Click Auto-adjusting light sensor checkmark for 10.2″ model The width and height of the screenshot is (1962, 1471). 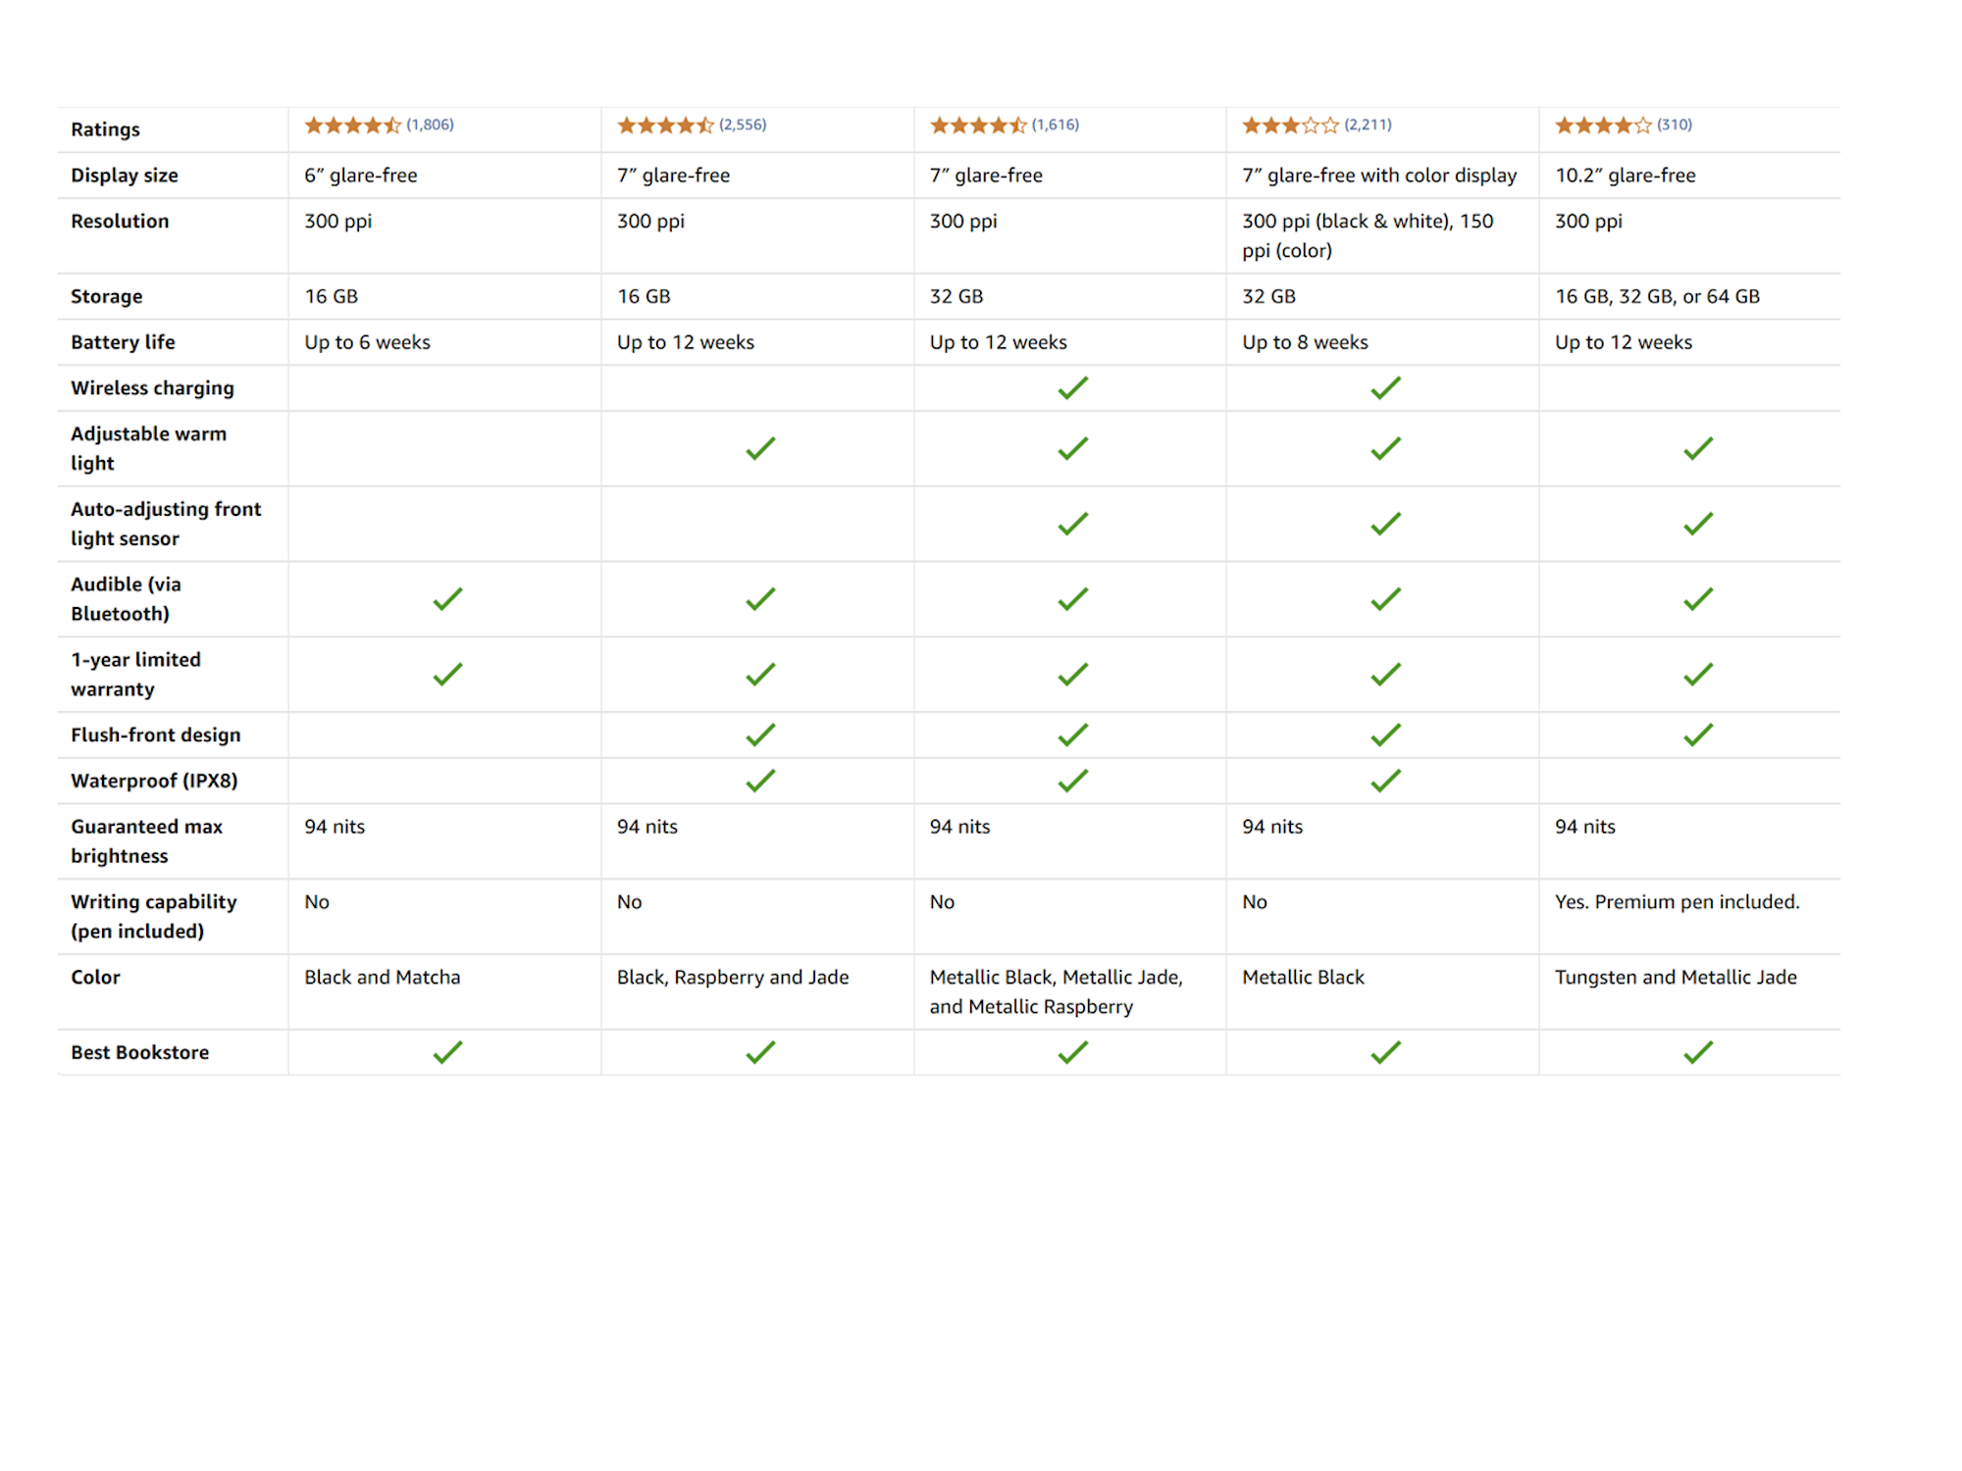[x=1698, y=524]
